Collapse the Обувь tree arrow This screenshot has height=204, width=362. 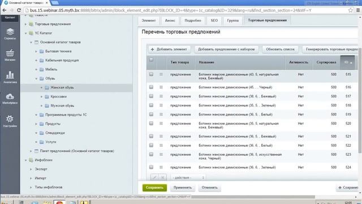(36, 79)
